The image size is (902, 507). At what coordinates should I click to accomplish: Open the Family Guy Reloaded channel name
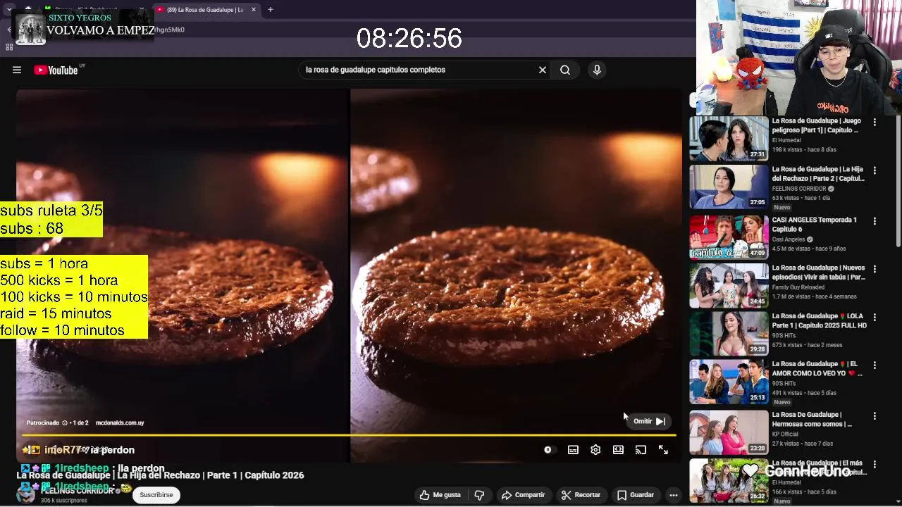click(800, 287)
